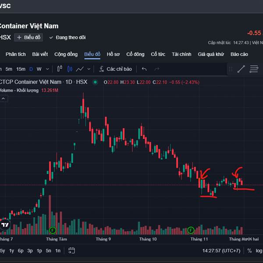This screenshot has width=263, height=263.
Task: Open the Hồ sơ tab
Action: 113,54
